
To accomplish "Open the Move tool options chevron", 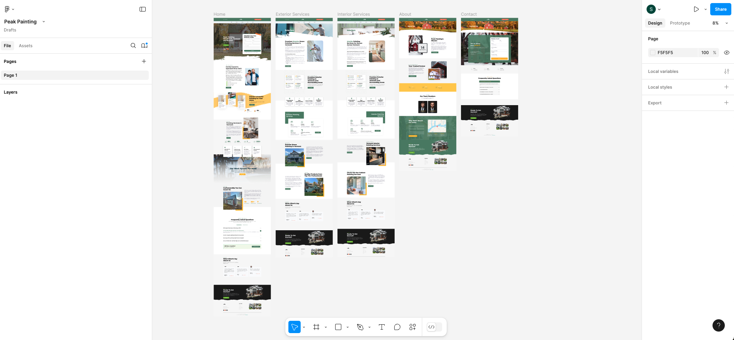I will 304,327.
